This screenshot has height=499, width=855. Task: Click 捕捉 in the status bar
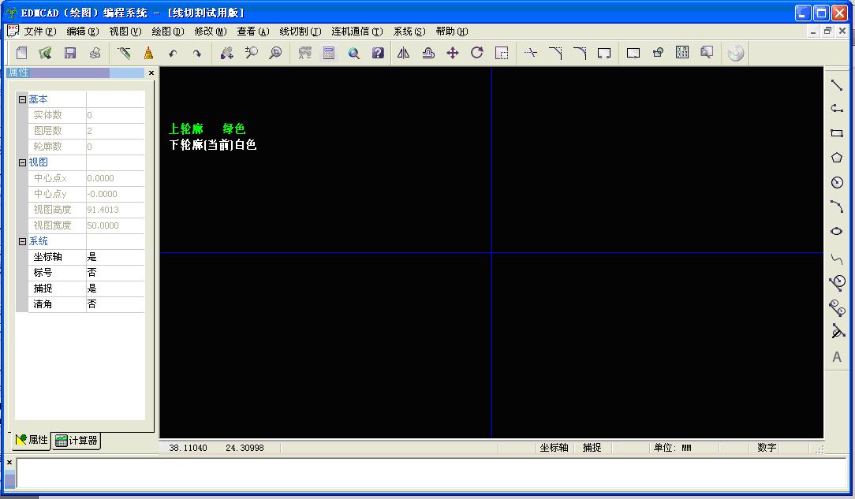click(592, 447)
